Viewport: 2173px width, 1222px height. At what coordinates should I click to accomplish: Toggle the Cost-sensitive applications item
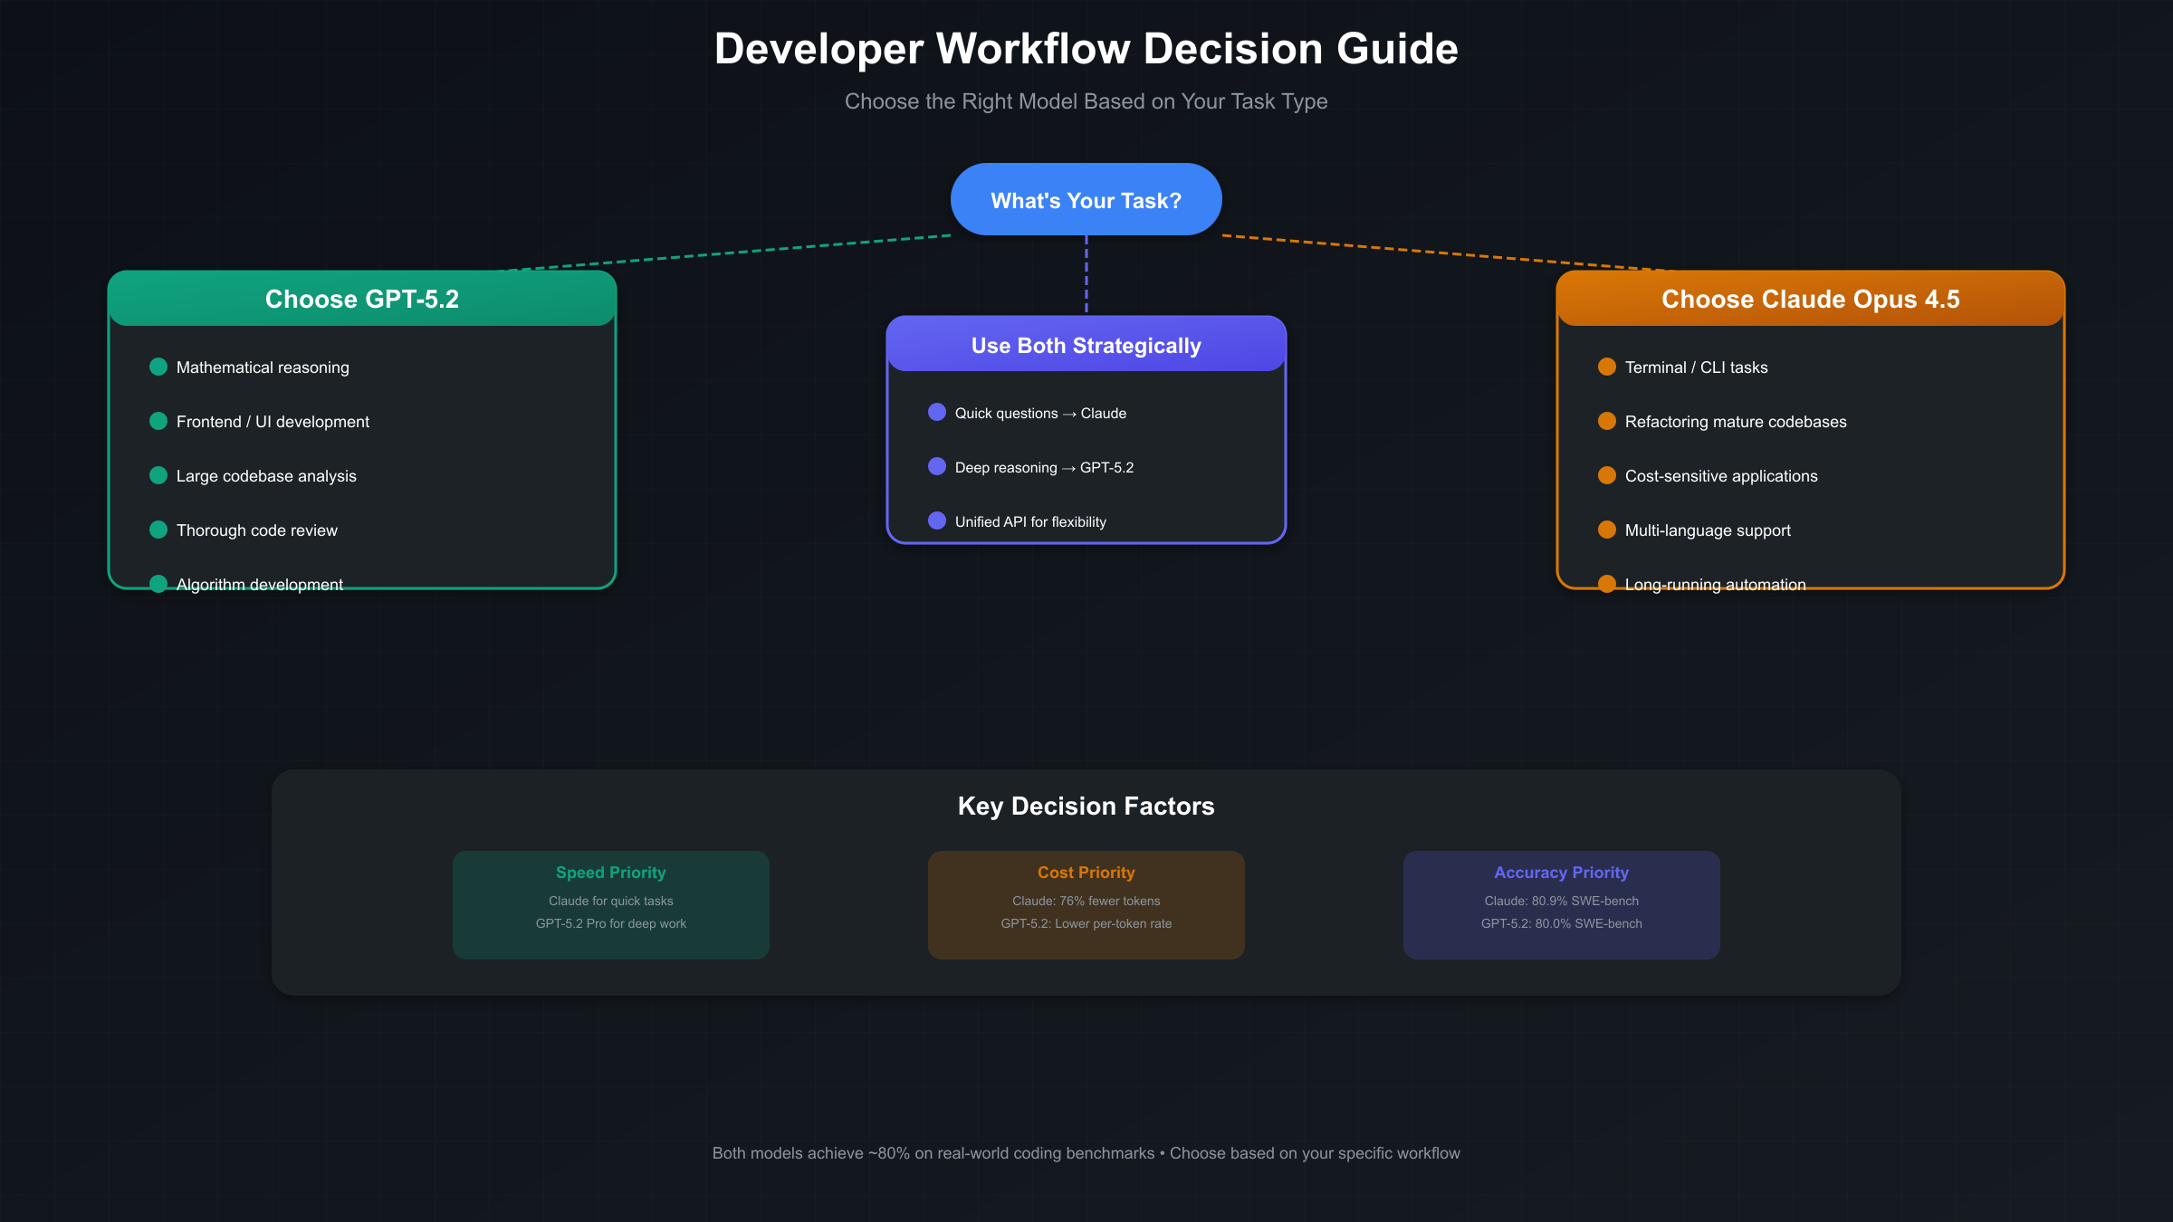(1720, 475)
